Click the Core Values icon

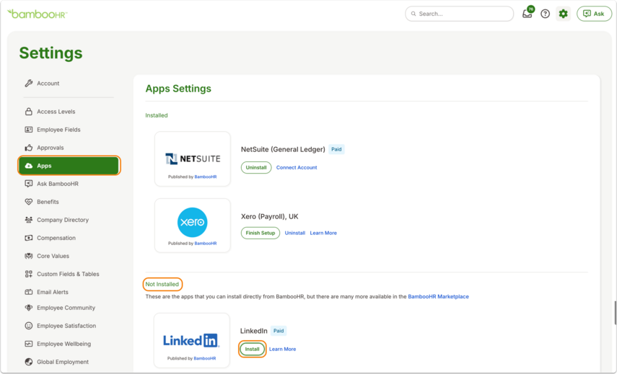29,256
